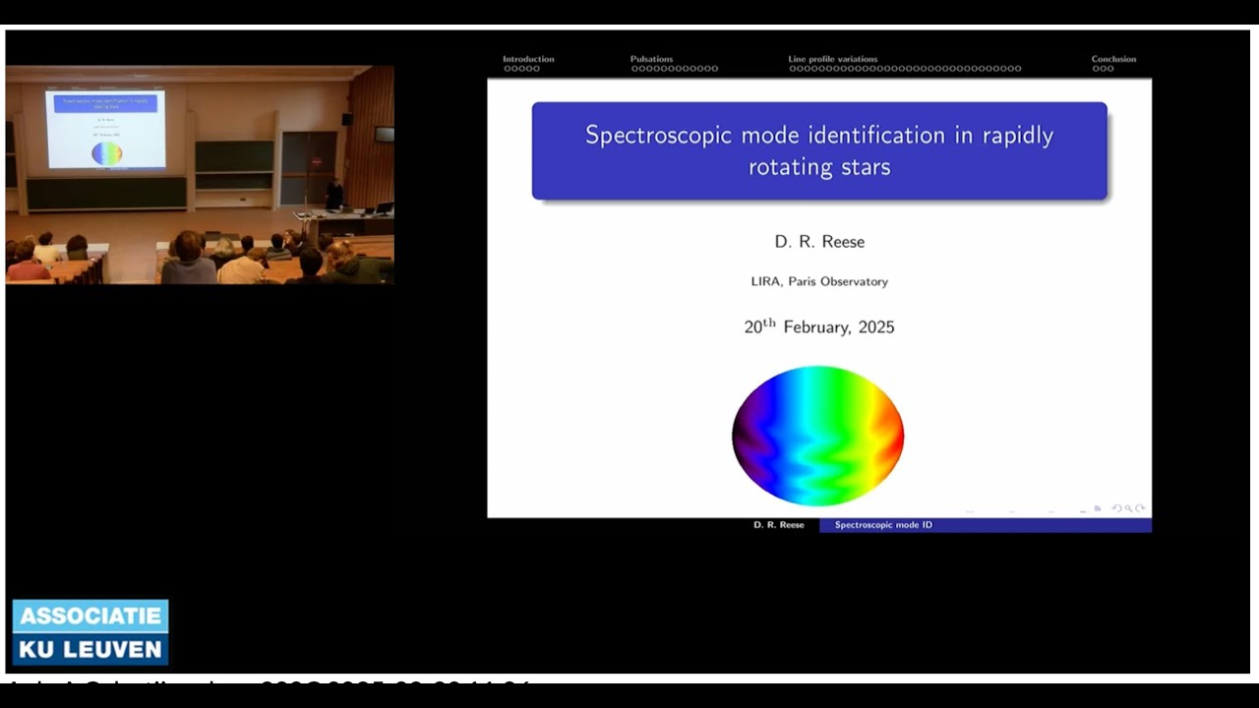Viewport: 1259px width, 708px height.
Task: Click "Spectroscopic mode ID" in footer bar
Action: point(883,525)
